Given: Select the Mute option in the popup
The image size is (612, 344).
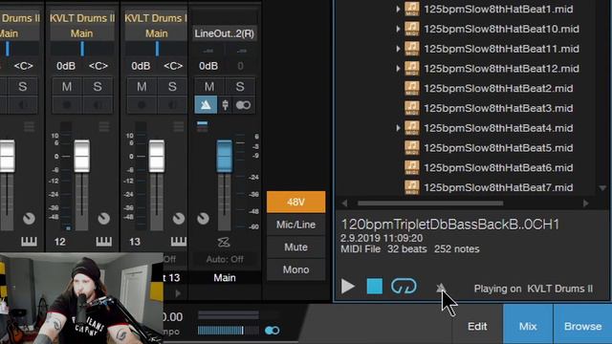Looking at the screenshot, I should coord(295,247).
